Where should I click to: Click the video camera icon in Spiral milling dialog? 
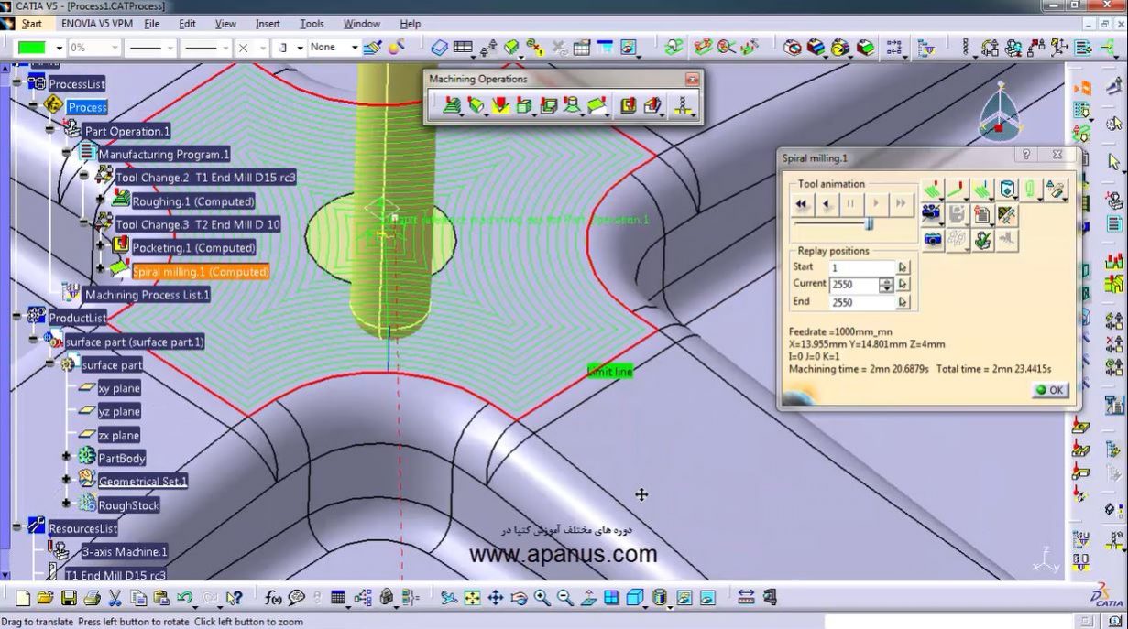933,215
